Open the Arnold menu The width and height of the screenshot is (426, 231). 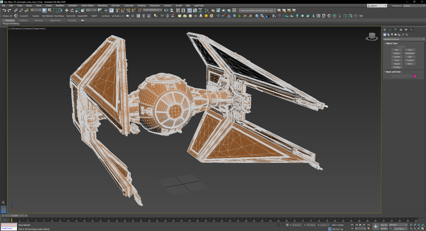click(x=179, y=6)
